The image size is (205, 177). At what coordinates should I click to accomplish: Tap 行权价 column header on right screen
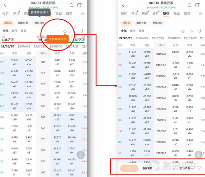(161, 45)
